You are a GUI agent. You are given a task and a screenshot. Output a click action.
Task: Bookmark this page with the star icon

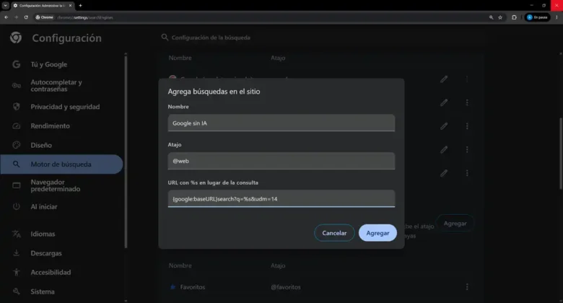click(x=500, y=17)
